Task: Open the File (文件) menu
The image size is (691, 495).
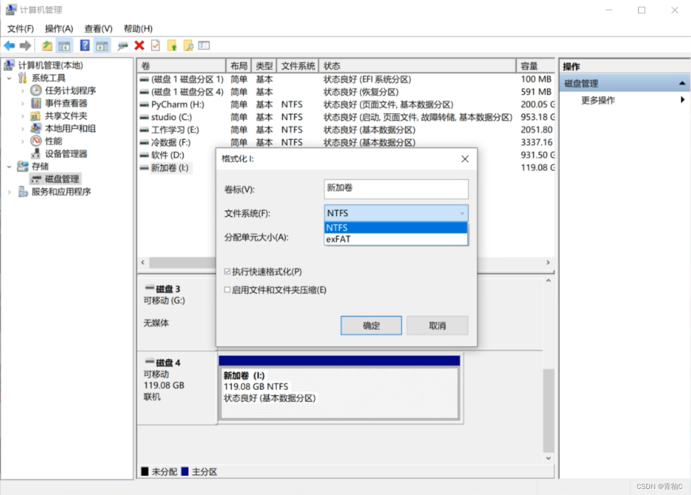Action: (x=20, y=29)
